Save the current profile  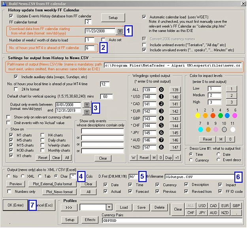(x=141, y=207)
